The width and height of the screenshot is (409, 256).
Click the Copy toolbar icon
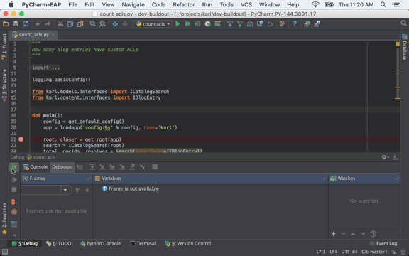(70, 24)
